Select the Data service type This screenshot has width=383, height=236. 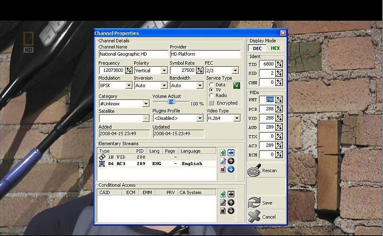point(212,85)
